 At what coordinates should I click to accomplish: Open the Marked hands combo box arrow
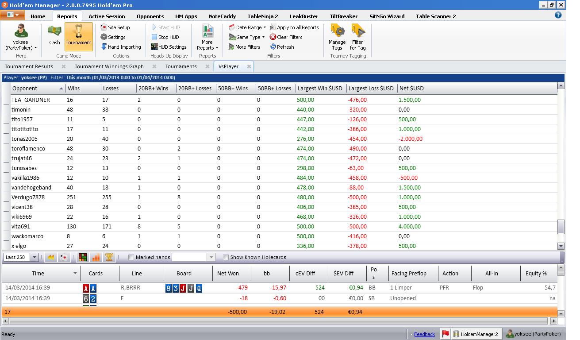click(x=211, y=257)
